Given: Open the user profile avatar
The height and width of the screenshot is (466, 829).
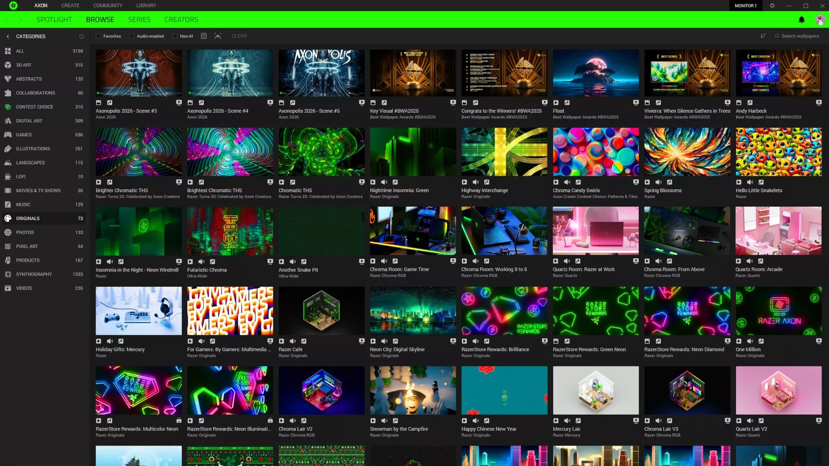Looking at the screenshot, I should (x=820, y=19).
